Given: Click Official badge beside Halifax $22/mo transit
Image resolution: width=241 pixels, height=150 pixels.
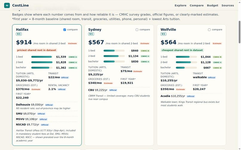Looking at the screenshot, I should point(65,78).
